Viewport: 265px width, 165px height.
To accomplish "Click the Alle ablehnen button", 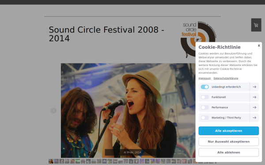I will pos(228,152).
